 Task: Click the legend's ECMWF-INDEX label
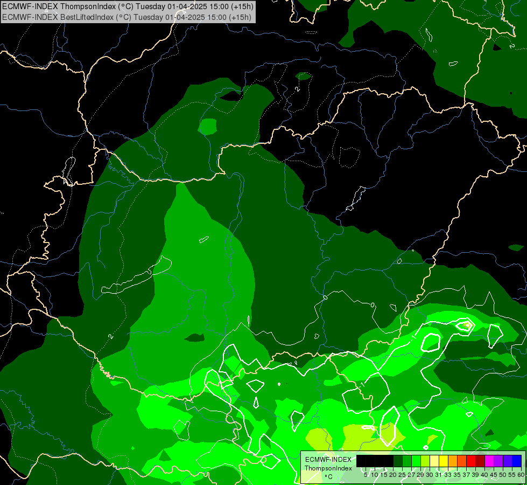pos(328,460)
